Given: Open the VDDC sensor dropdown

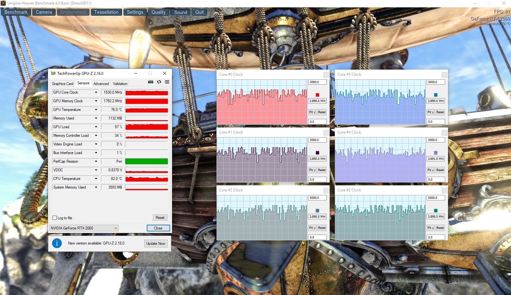Looking at the screenshot, I should click(96, 170).
